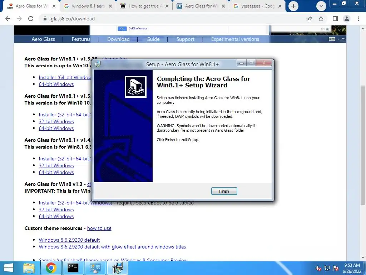Click Finish to exit Setup
The height and width of the screenshot is (275, 366).
click(224, 191)
